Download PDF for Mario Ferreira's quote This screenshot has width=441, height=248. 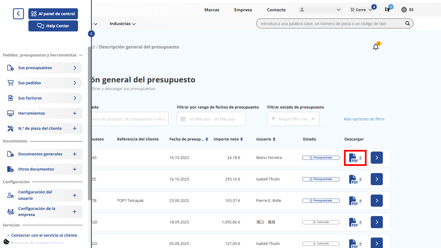pos(355,158)
